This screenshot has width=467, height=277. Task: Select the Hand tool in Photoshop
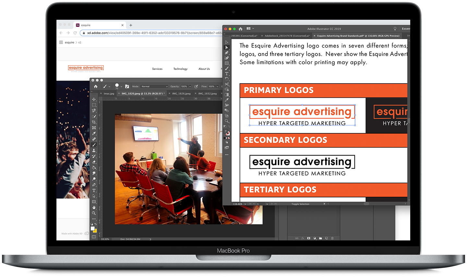click(94, 207)
